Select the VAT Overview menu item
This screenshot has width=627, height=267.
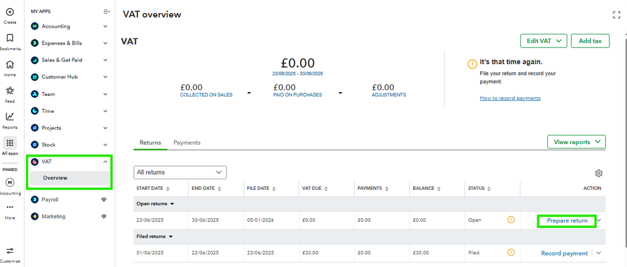pyautogui.click(x=55, y=178)
